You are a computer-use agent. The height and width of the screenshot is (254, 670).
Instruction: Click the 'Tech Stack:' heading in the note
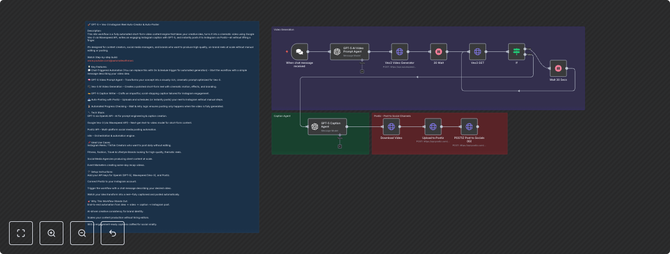97,112
